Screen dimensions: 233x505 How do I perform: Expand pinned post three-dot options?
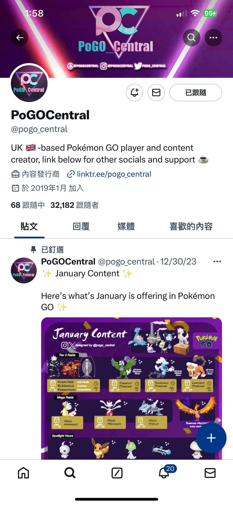[x=217, y=262]
